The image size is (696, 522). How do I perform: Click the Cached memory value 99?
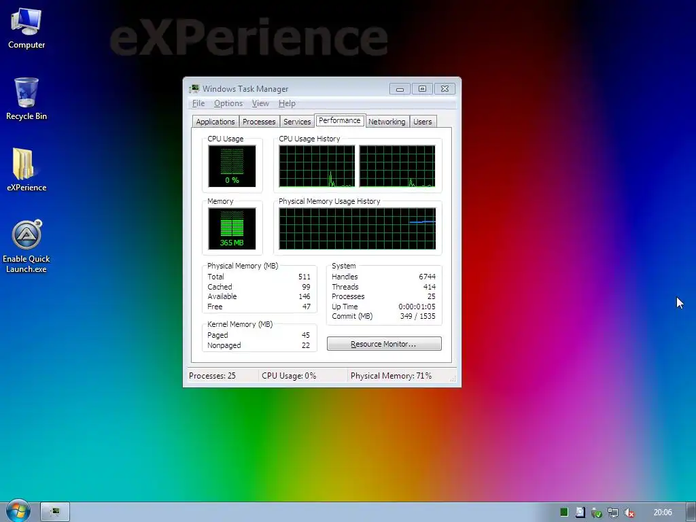pos(306,287)
